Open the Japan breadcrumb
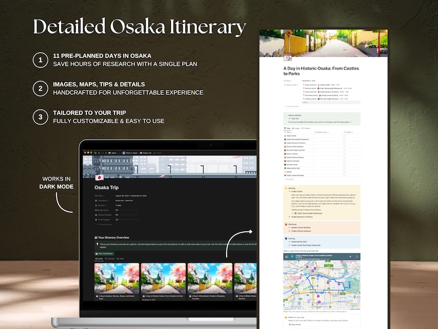Screen dimensions: 438x329 click(x=113, y=153)
